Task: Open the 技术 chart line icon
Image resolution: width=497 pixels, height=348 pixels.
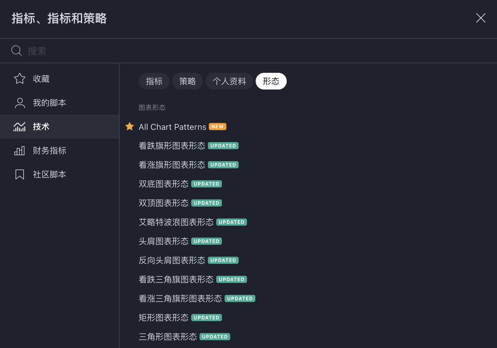Action: point(19,126)
